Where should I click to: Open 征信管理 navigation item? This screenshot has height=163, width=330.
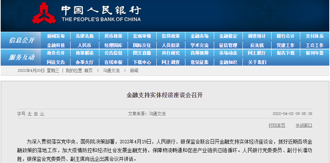pyautogui.click(x=228, y=45)
